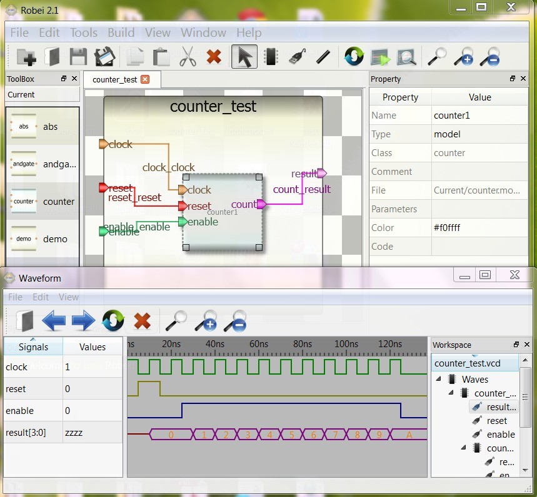Select the wire line tool

323,57
